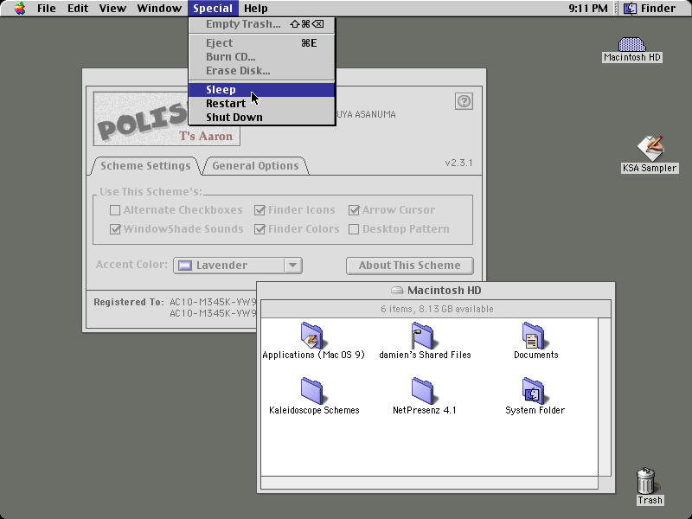Toggle the Arrow Cursor checkbox

pos(354,210)
